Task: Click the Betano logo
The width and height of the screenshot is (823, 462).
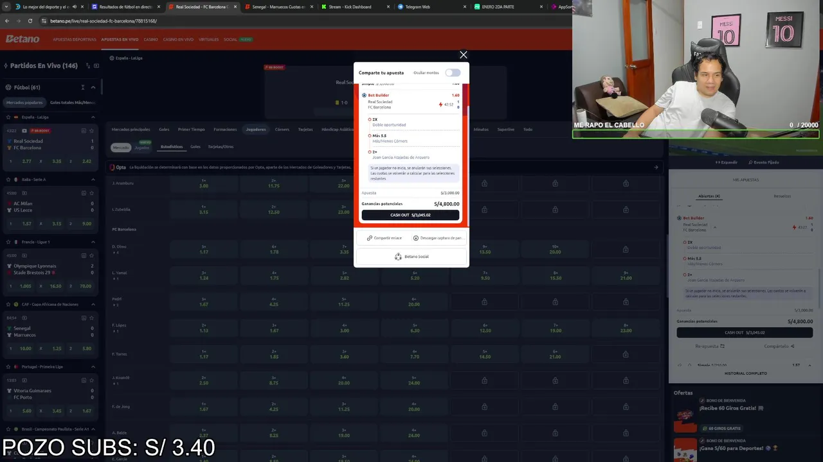Action: click(23, 39)
